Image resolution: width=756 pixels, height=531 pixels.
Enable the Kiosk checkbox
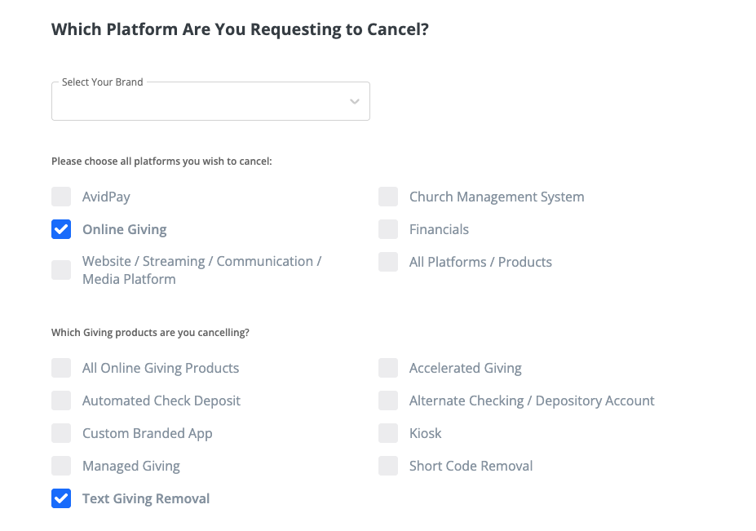(x=388, y=433)
